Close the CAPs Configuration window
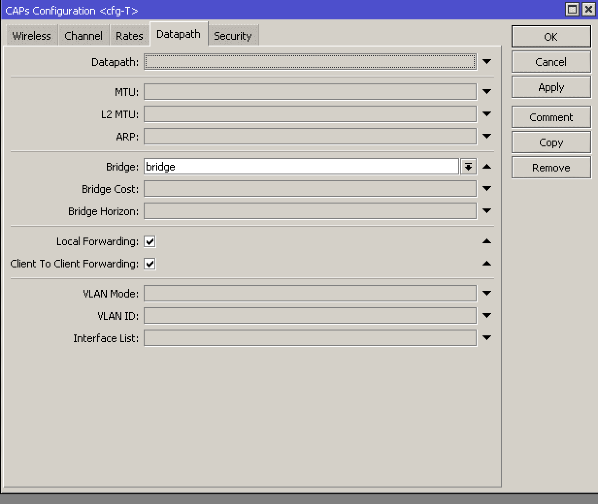Screen dimensions: 598x504 tap(588, 10)
